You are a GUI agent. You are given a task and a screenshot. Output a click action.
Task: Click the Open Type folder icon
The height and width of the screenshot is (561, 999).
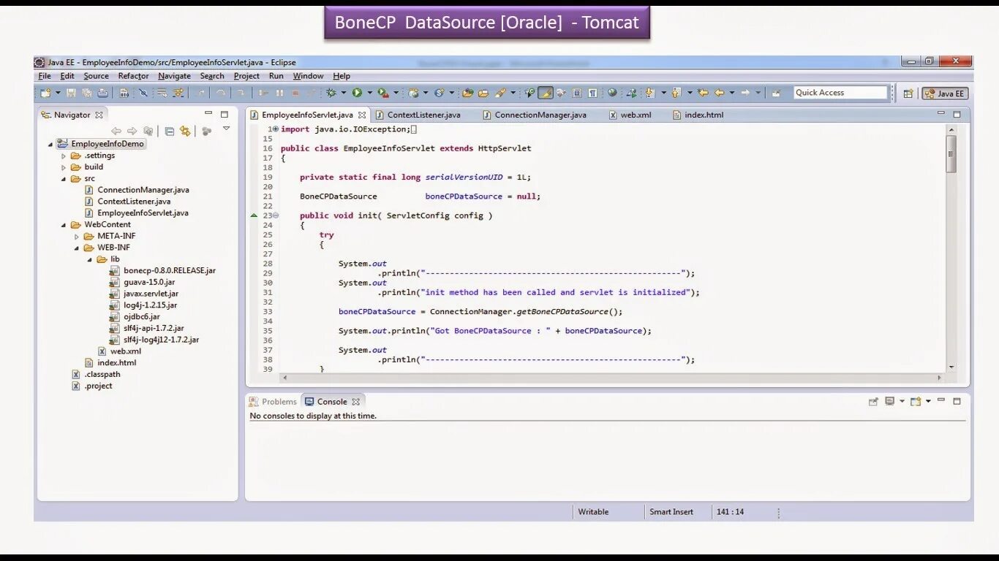pos(467,93)
